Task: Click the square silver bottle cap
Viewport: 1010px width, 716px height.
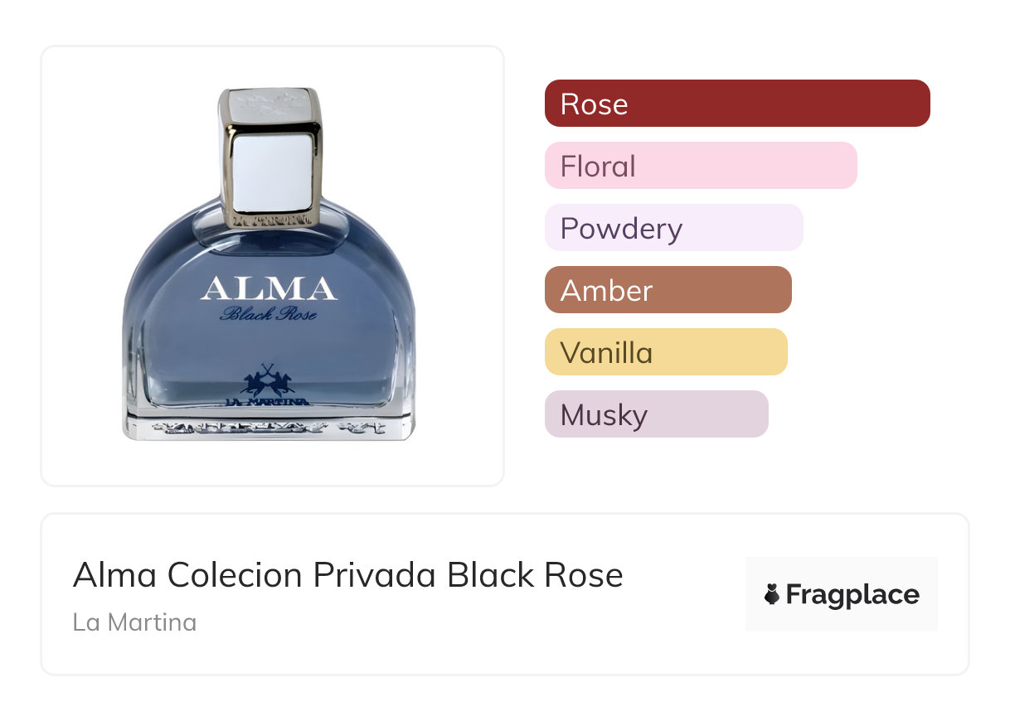Action: (x=269, y=156)
